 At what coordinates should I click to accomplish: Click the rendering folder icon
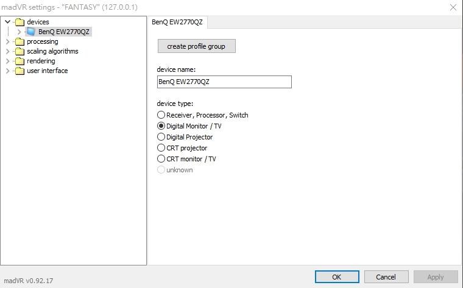point(19,61)
